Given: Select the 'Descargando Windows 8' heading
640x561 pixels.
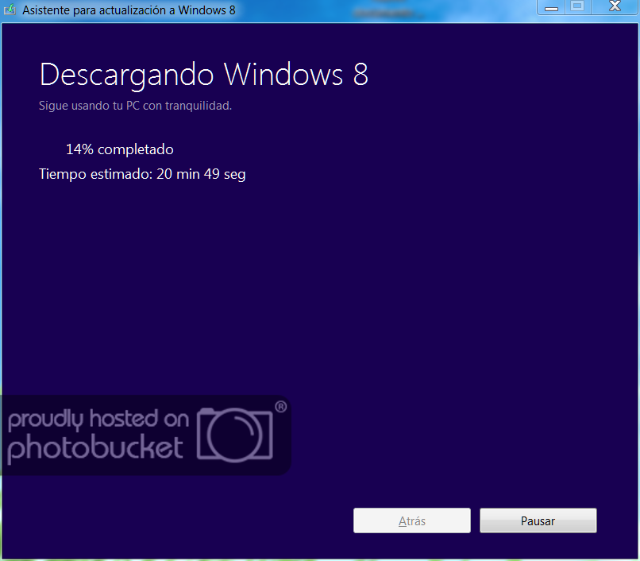Looking at the screenshot, I should click(x=203, y=75).
